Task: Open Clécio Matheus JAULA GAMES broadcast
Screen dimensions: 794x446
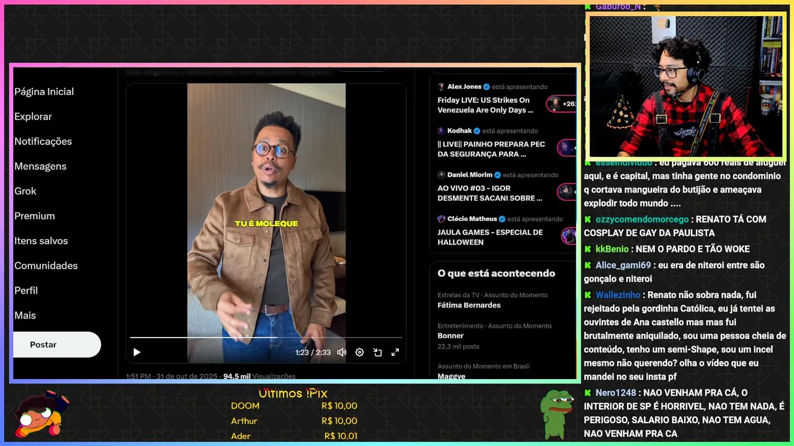Action: 489,237
